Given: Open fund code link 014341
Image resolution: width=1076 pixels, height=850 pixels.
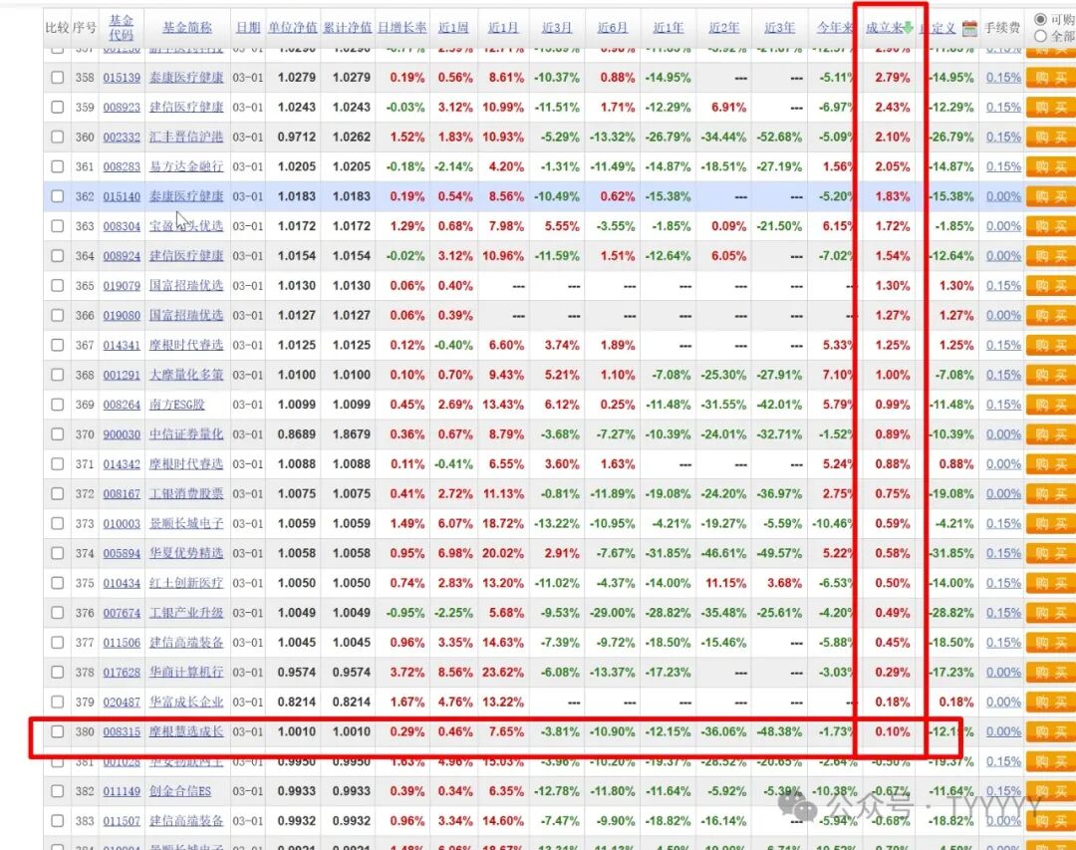Looking at the screenshot, I should [x=122, y=346].
